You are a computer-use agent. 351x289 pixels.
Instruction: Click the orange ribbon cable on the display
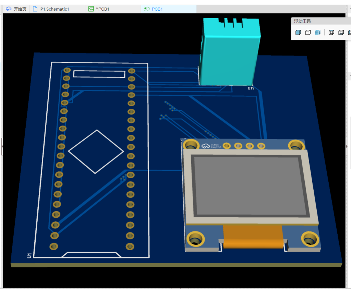[254, 237]
